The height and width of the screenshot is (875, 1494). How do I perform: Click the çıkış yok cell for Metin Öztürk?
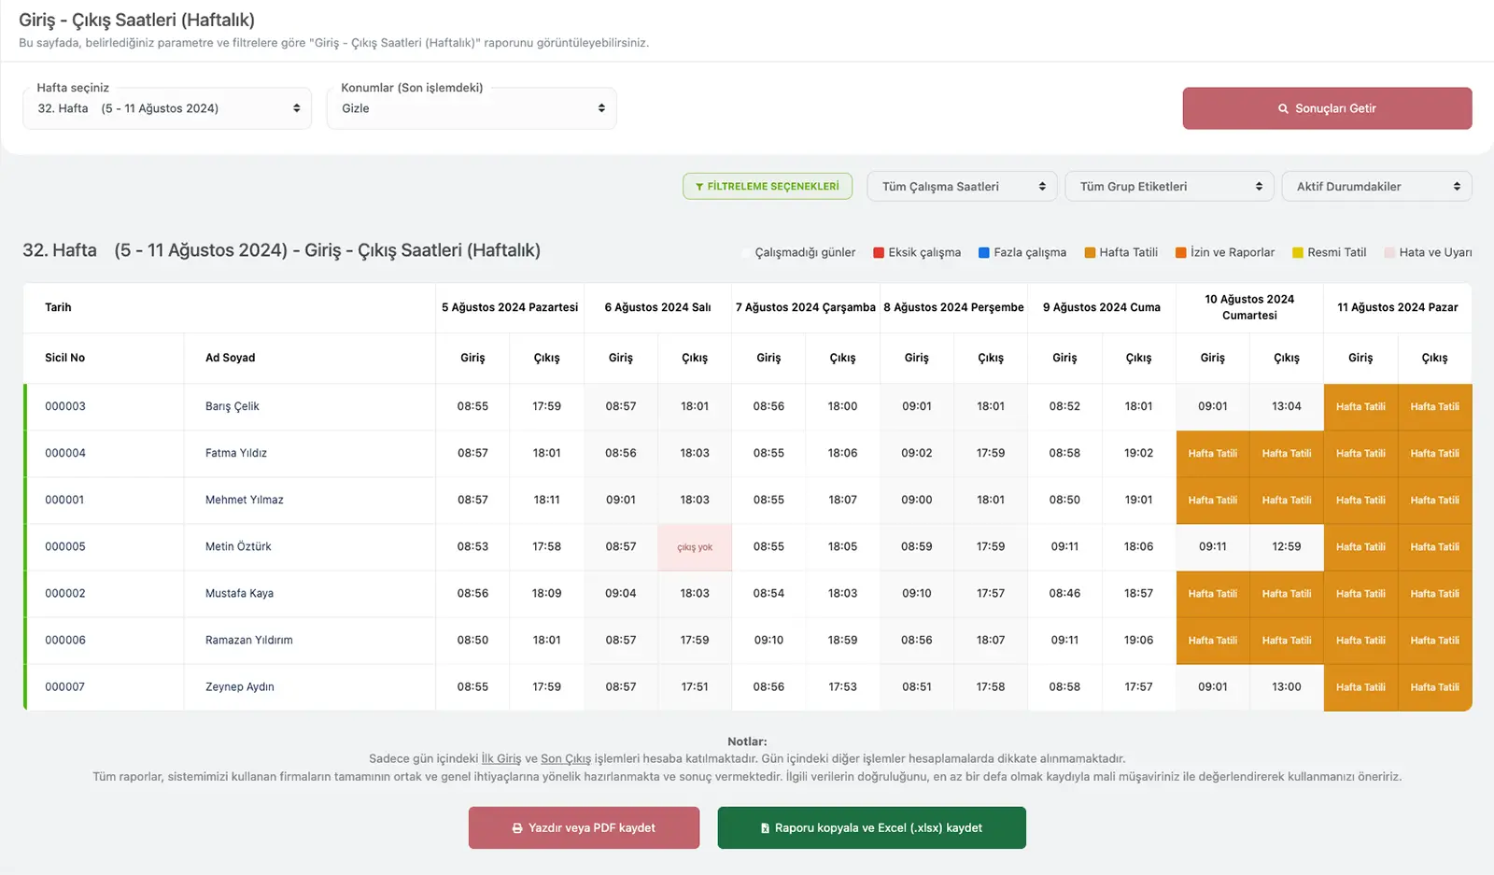point(695,547)
